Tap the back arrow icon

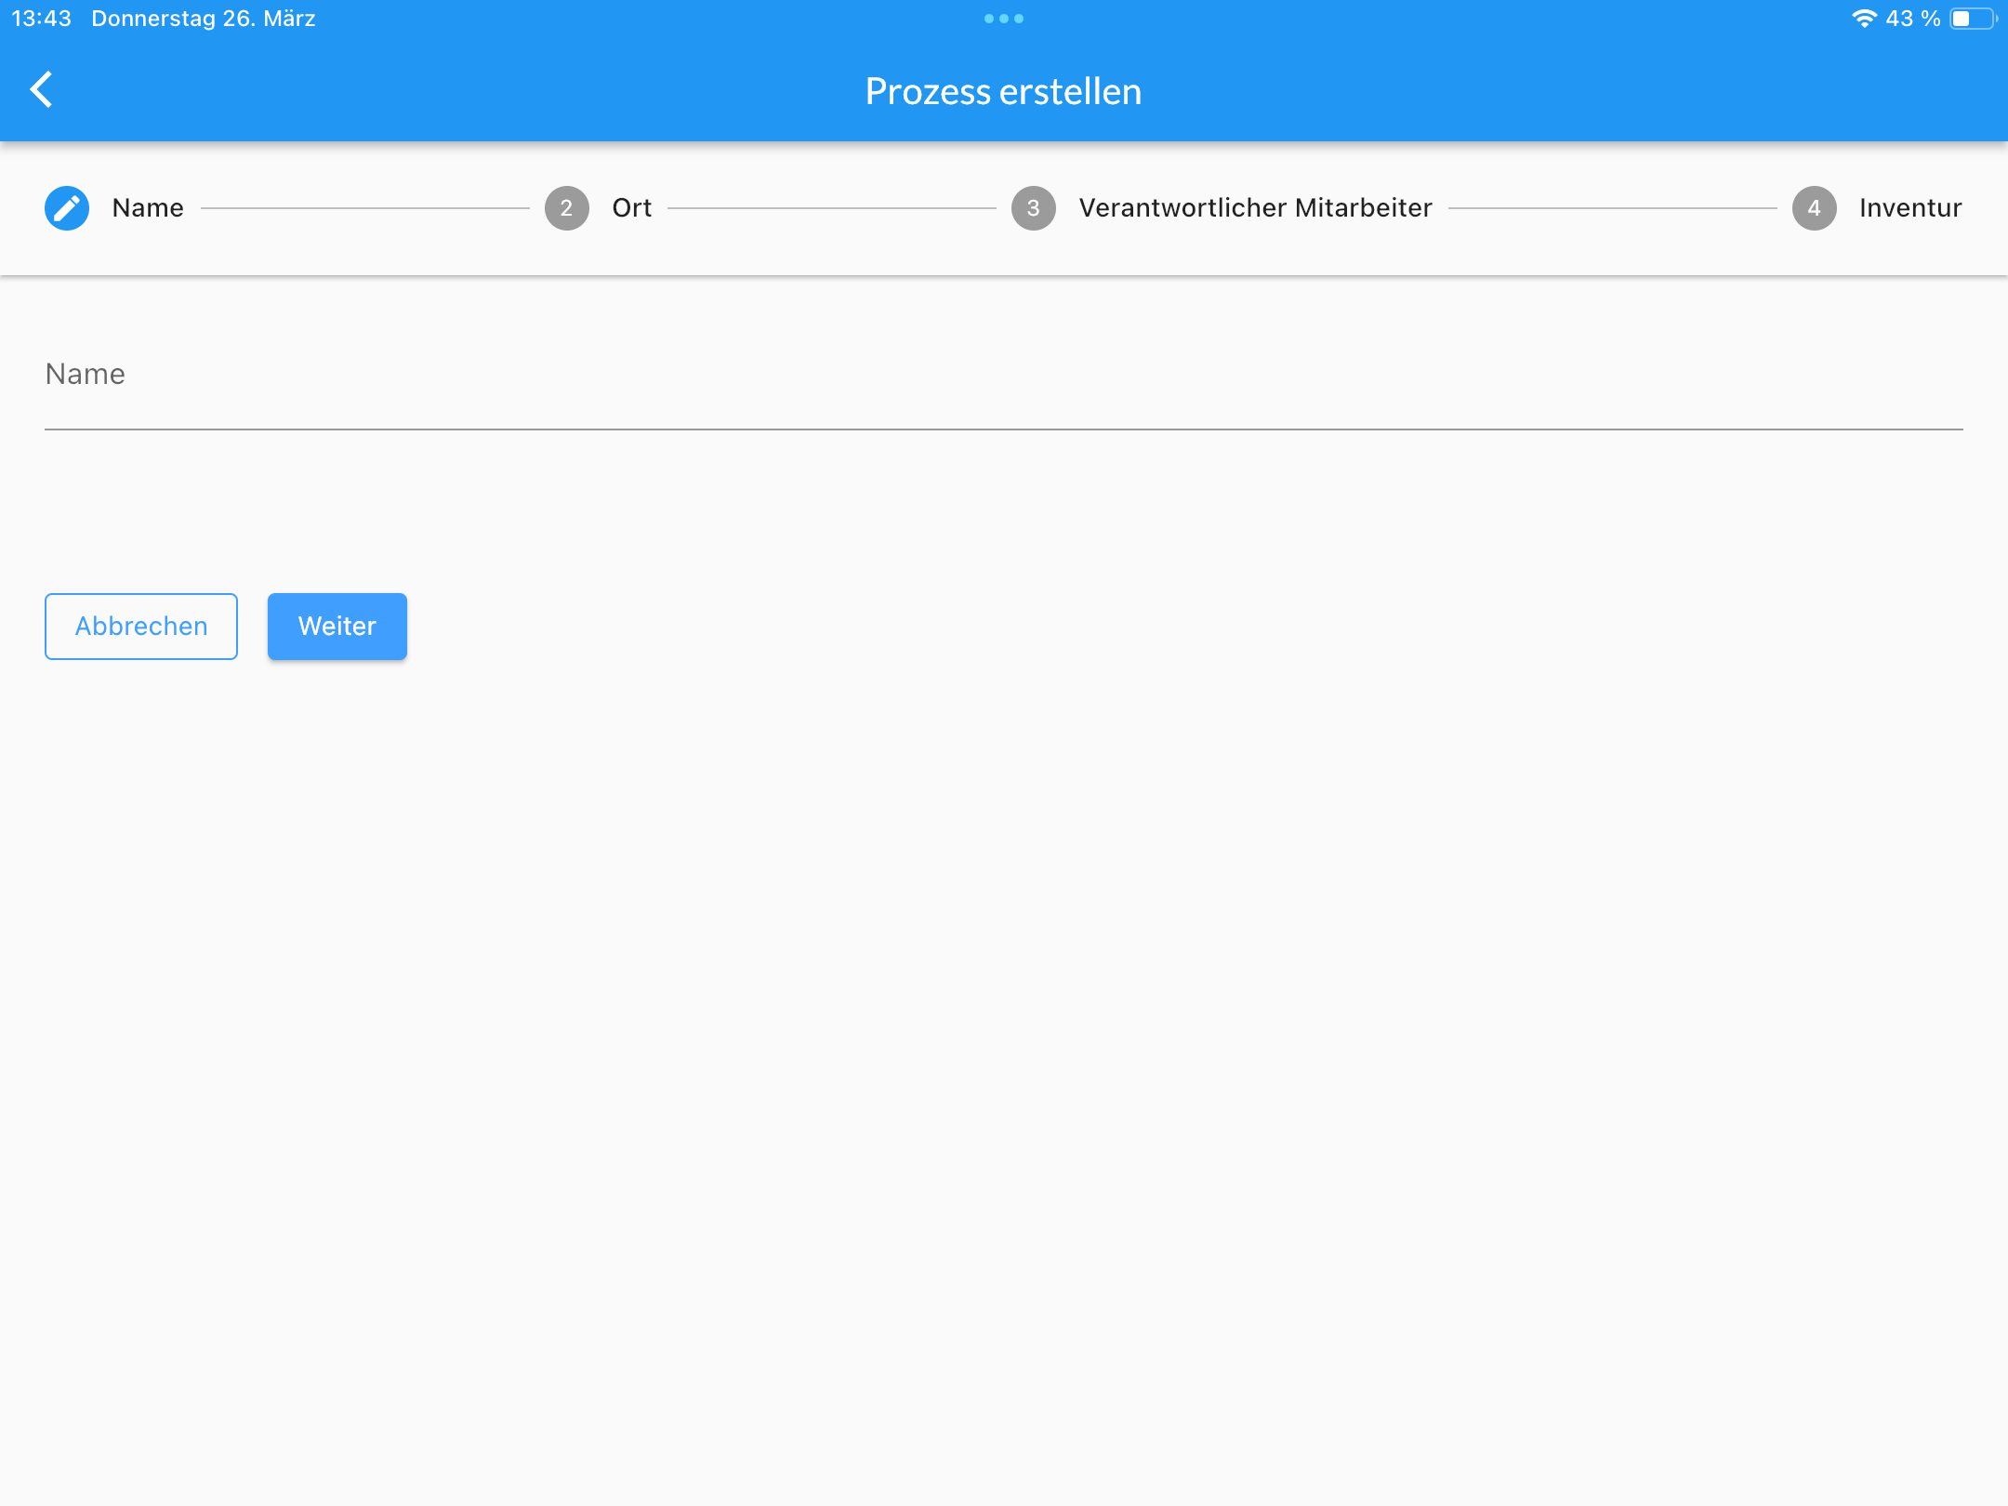pyautogui.click(x=42, y=90)
